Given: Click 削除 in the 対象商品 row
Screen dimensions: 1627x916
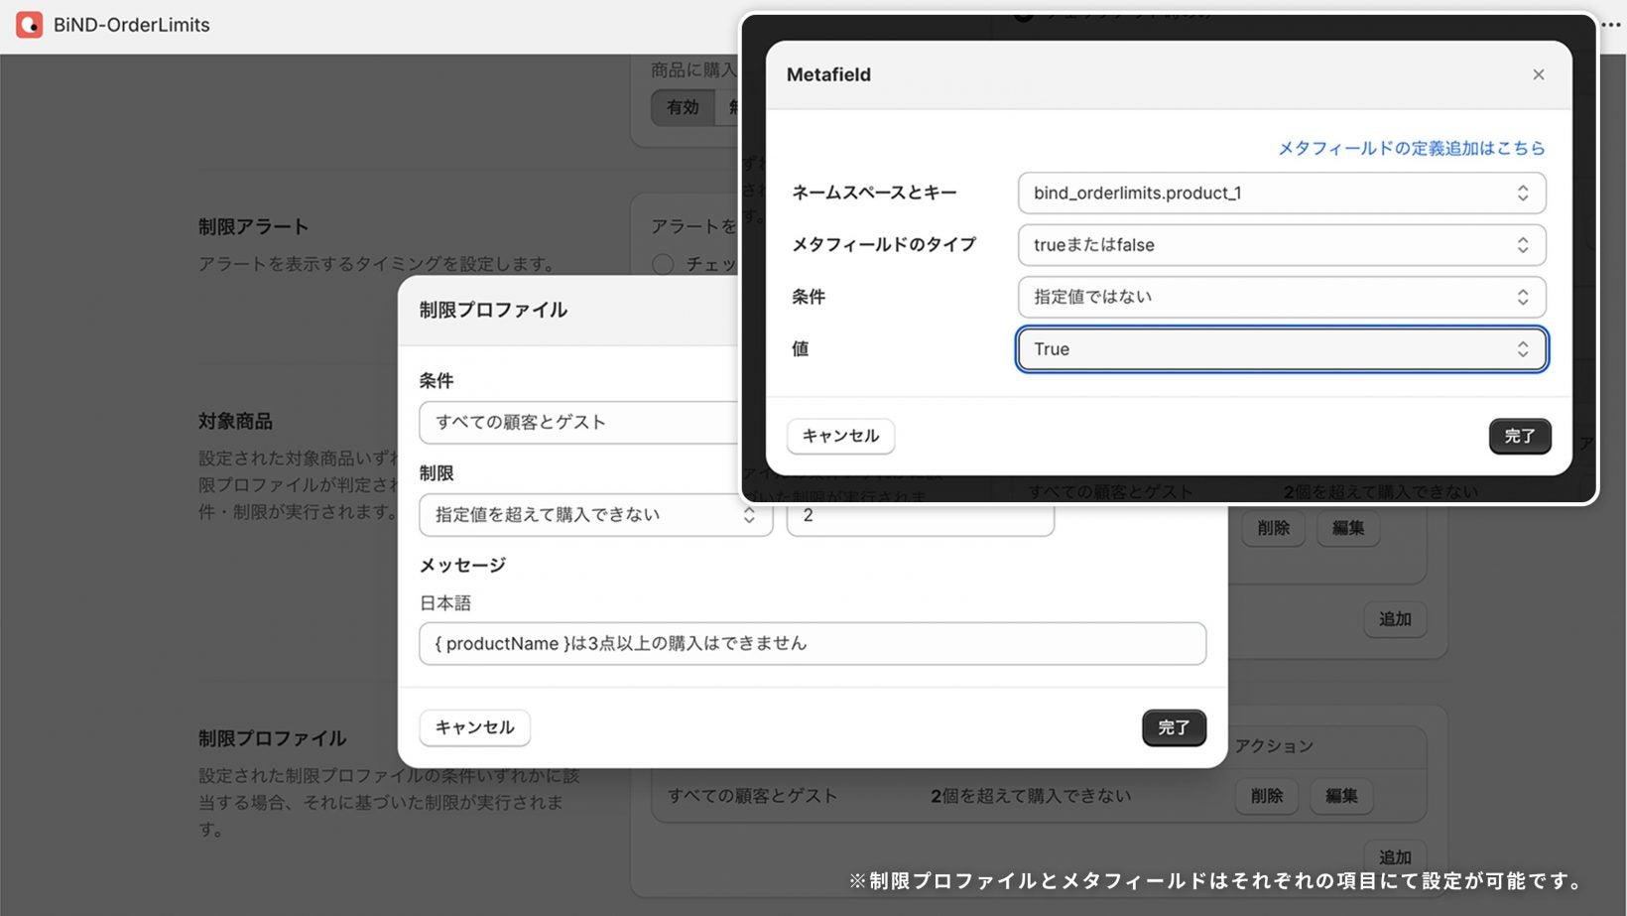Looking at the screenshot, I should pyautogui.click(x=1273, y=528).
